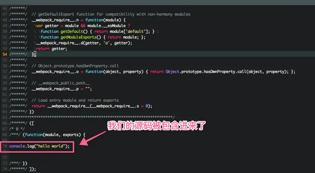Click line number 74 in the gutter
The height and width of the screenshot is (173, 315).
pyautogui.click(x=4, y=169)
